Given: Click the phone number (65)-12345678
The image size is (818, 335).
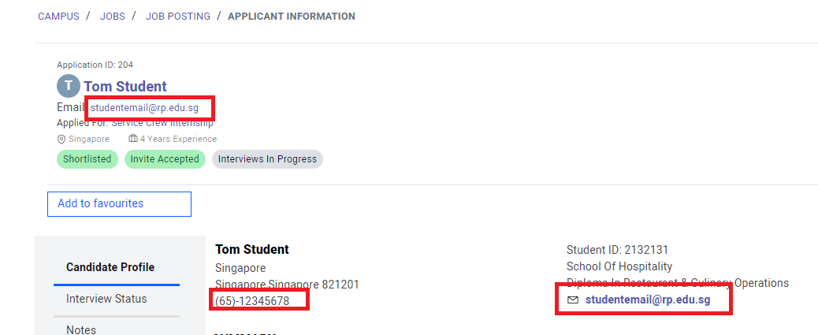Looking at the screenshot, I should pos(252,301).
